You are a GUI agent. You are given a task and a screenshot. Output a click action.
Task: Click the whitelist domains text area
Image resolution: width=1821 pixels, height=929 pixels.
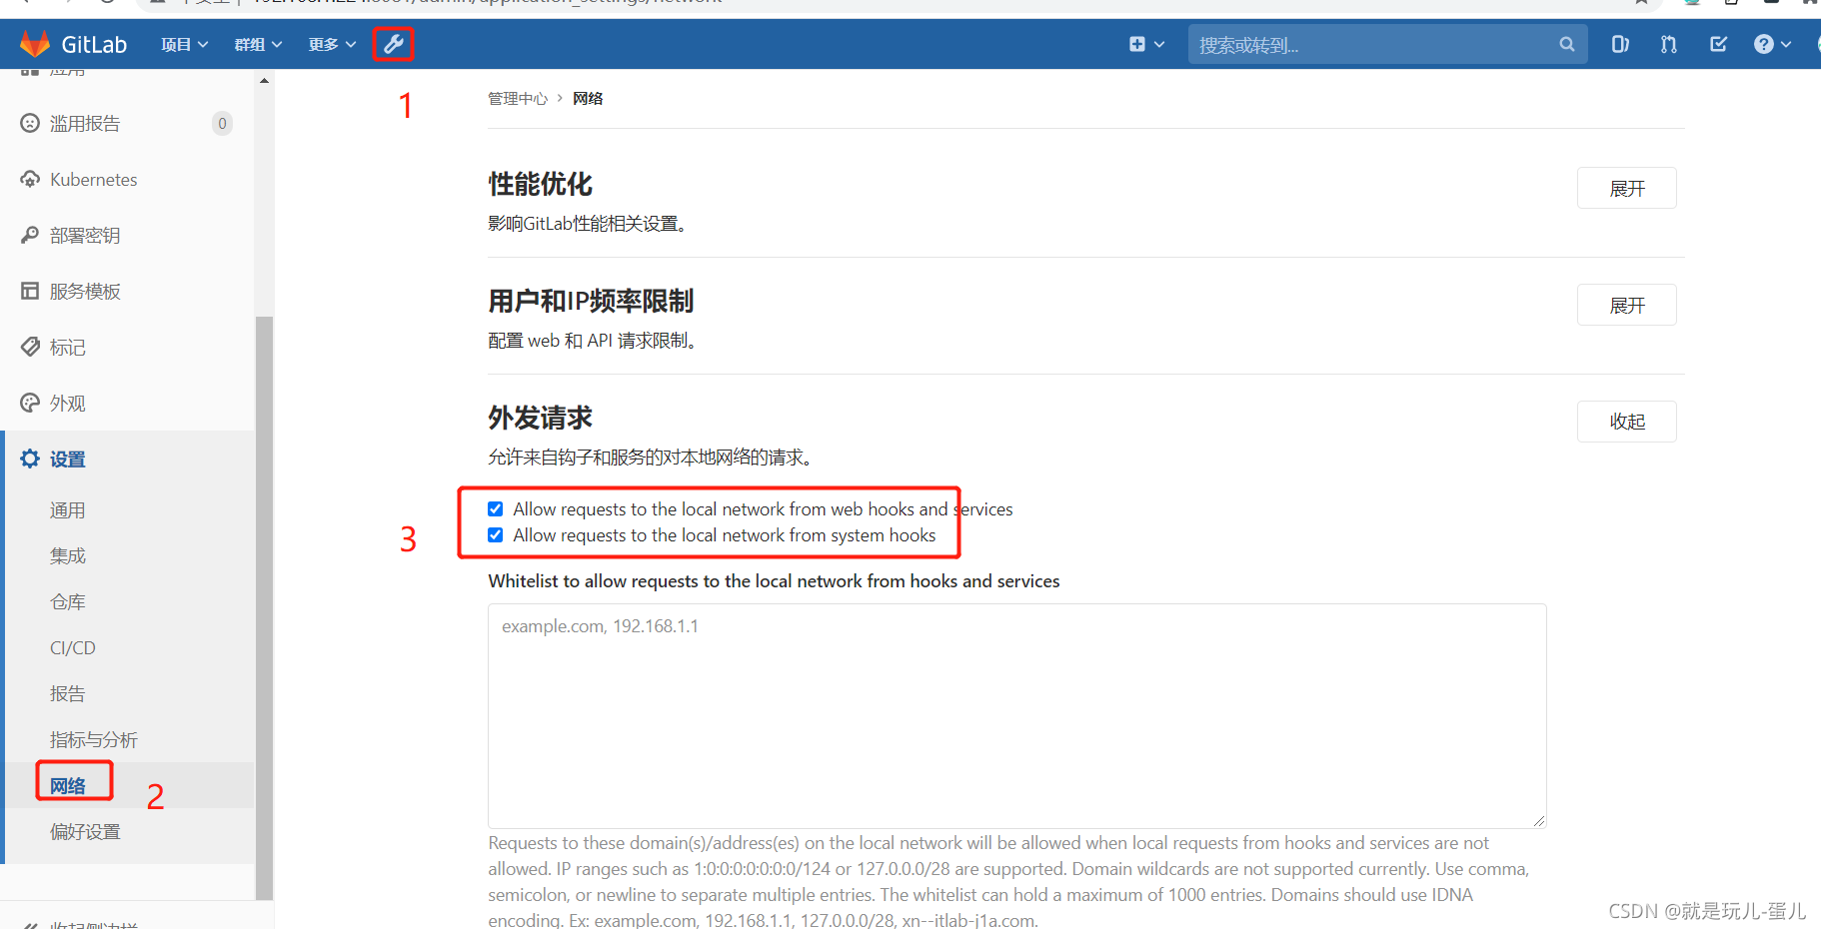1016,715
